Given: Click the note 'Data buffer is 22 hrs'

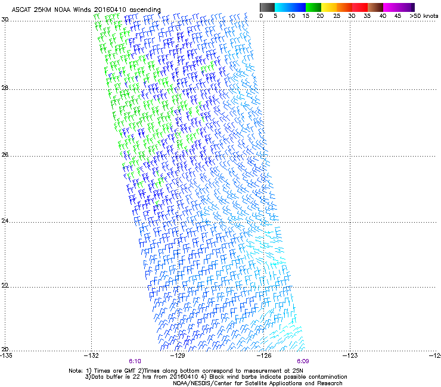Looking at the screenshot, I should tap(126, 377).
